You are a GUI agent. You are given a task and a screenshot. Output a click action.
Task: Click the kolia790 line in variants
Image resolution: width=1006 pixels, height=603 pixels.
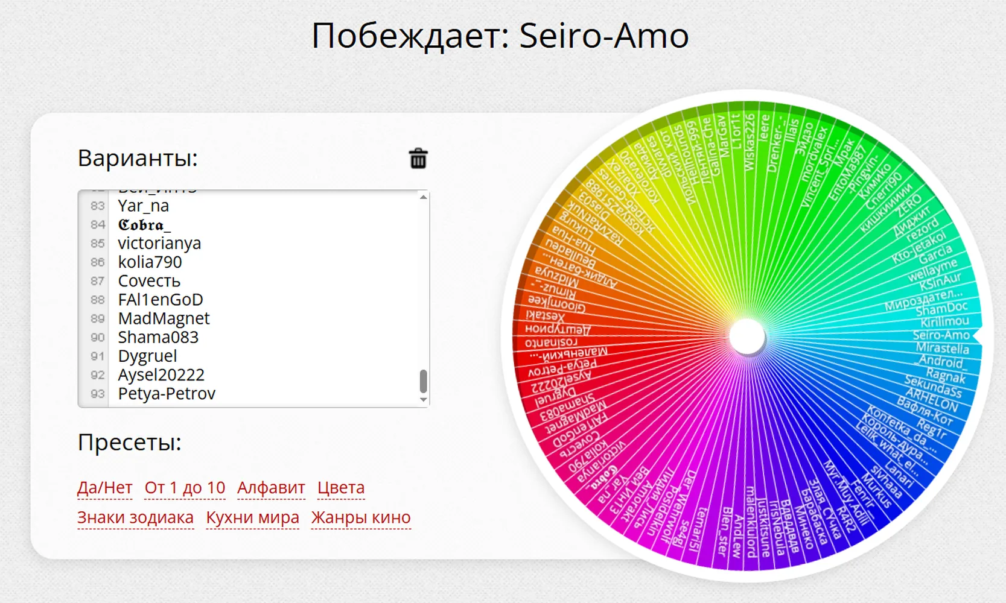coord(150,262)
